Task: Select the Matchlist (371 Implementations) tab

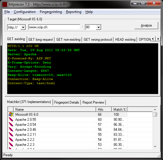Action: point(29,102)
